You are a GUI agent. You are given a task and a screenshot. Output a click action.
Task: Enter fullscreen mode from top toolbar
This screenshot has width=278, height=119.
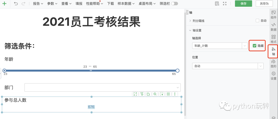225,4
